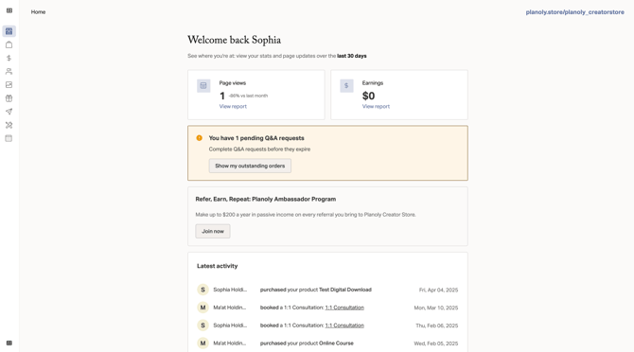Click the M avatar for Online Course purchase
The height and width of the screenshot is (352, 634).
pyautogui.click(x=203, y=343)
